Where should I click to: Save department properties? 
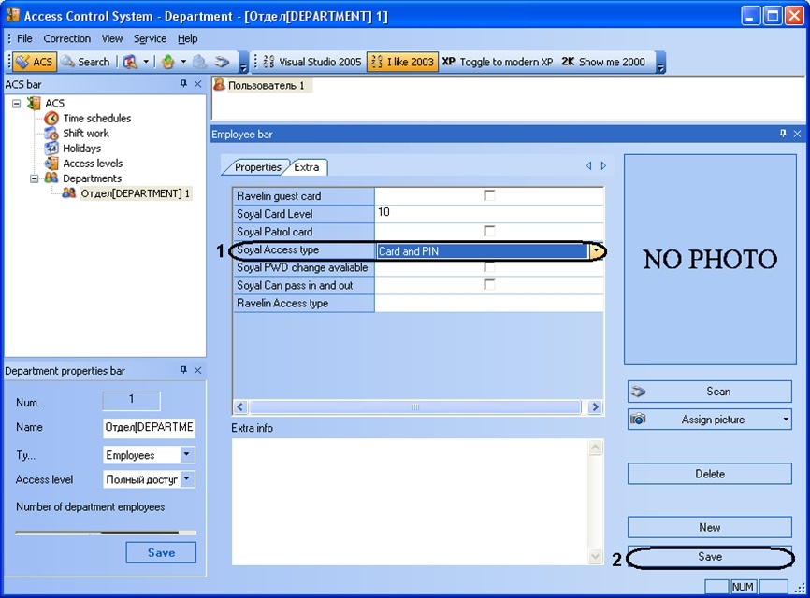click(161, 552)
